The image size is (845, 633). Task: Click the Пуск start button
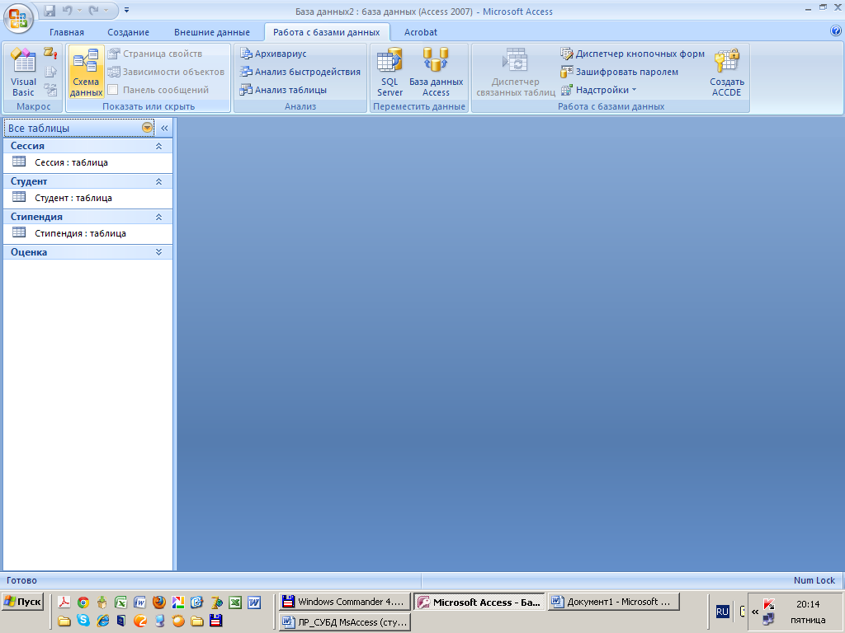[x=22, y=602]
